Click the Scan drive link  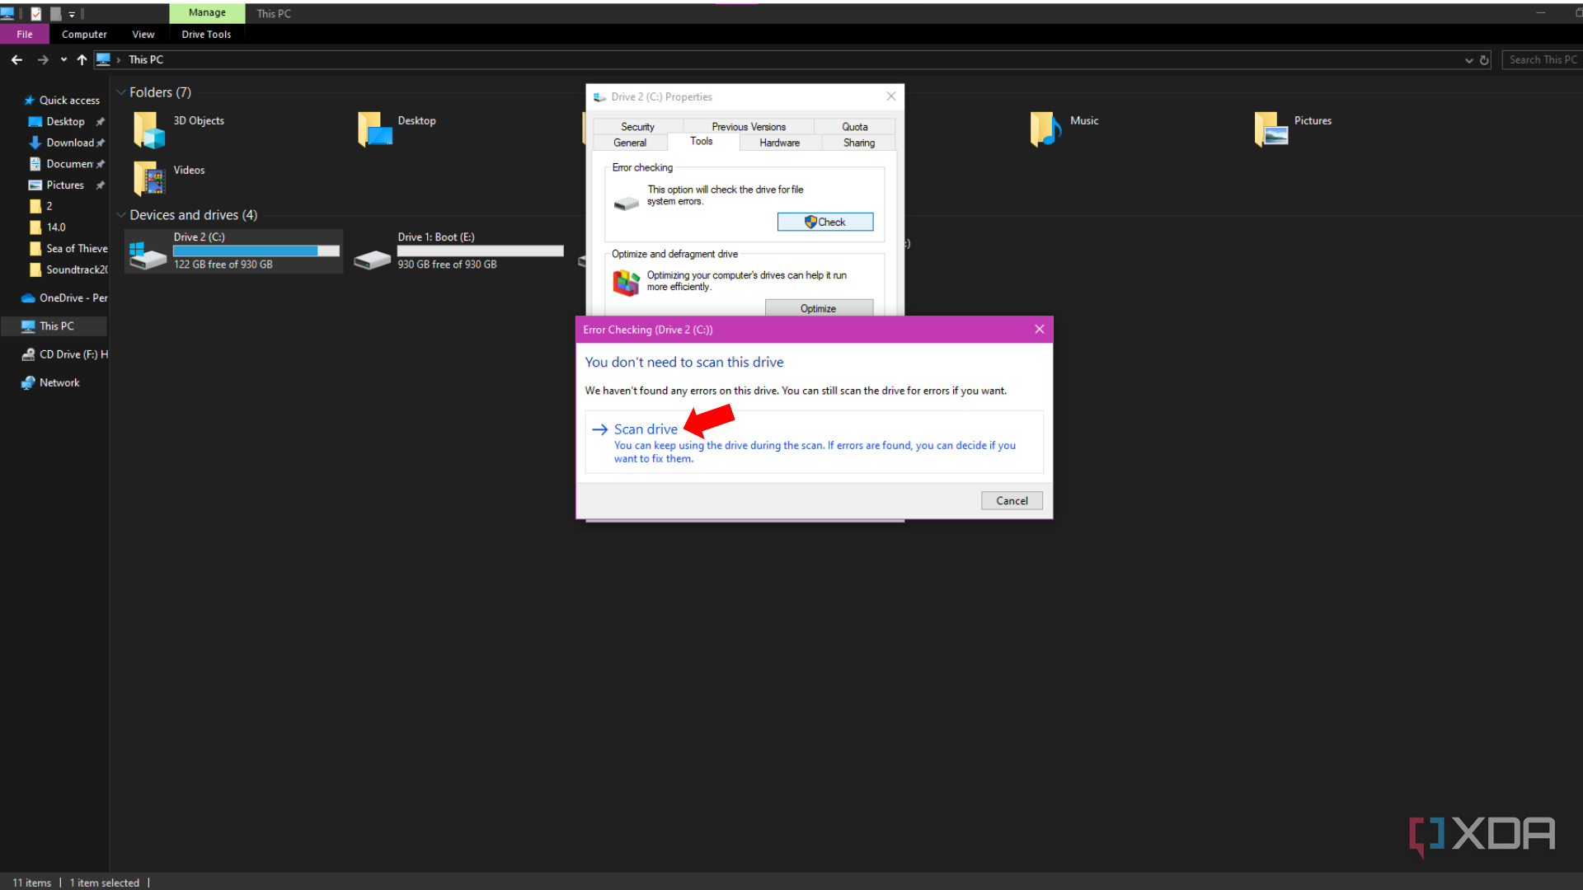click(x=646, y=429)
